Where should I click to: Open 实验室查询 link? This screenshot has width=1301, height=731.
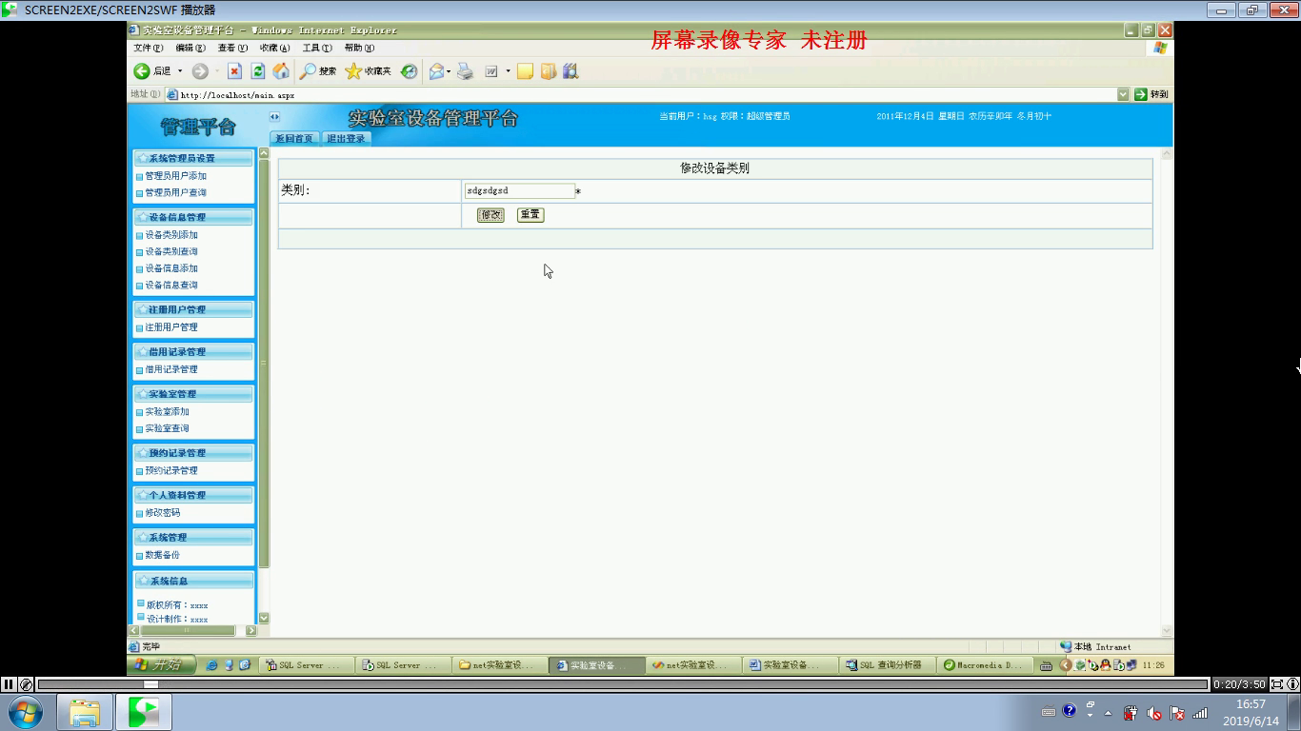[167, 428]
